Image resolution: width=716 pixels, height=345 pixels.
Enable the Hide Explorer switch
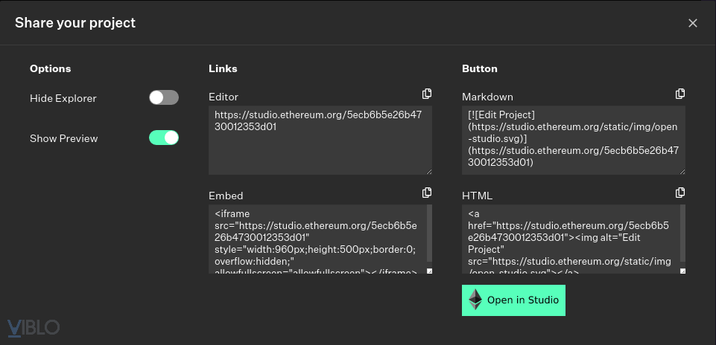pos(164,97)
